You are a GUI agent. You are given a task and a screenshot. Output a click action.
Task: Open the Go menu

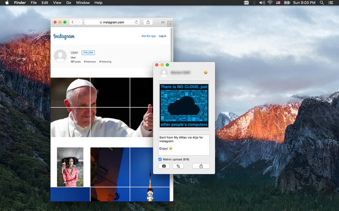[x=69, y=3]
